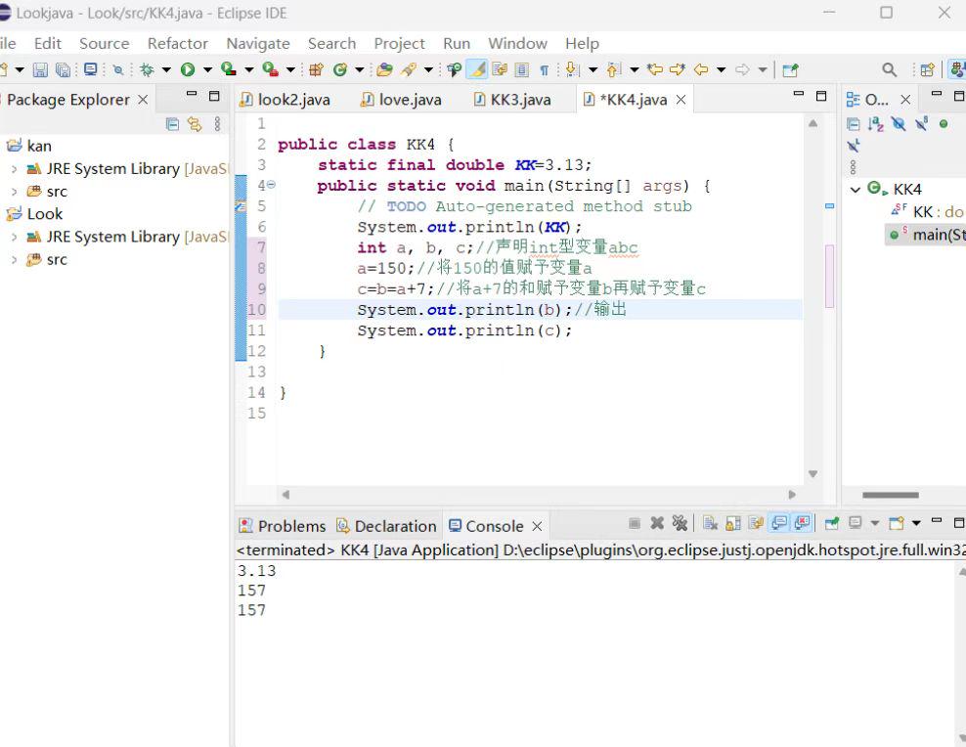Click fold toggle beside line 4
The width and height of the screenshot is (966, 747).
(x=272, y=185)
